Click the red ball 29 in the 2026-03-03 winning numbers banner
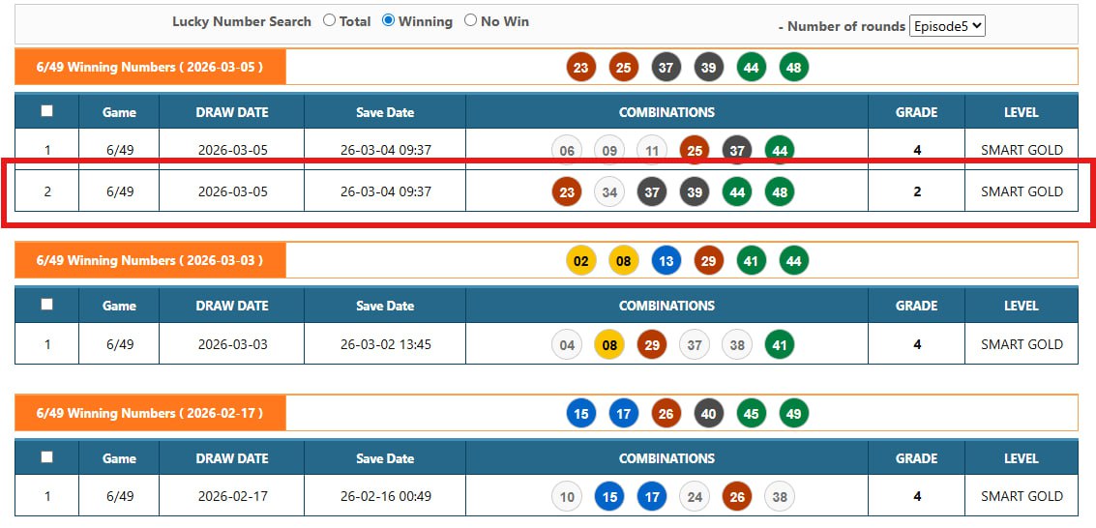1096x528 pixels. (x=709, y=261)
